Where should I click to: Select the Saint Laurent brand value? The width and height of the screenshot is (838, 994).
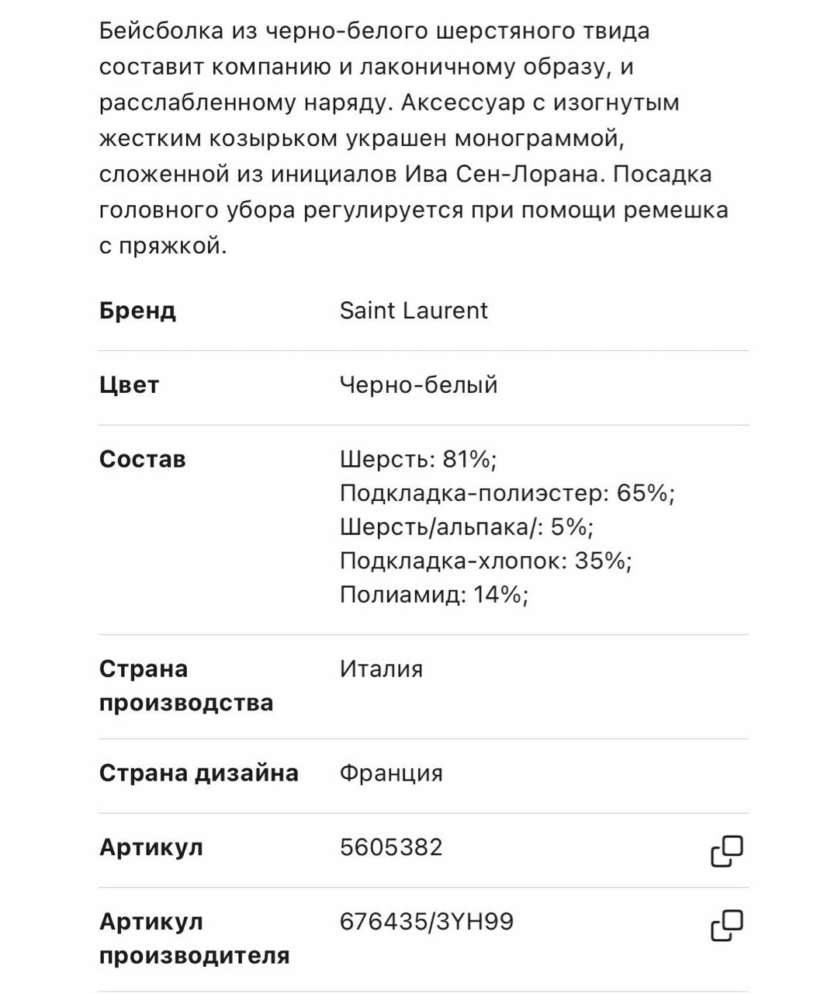click(x=414, y=311)
